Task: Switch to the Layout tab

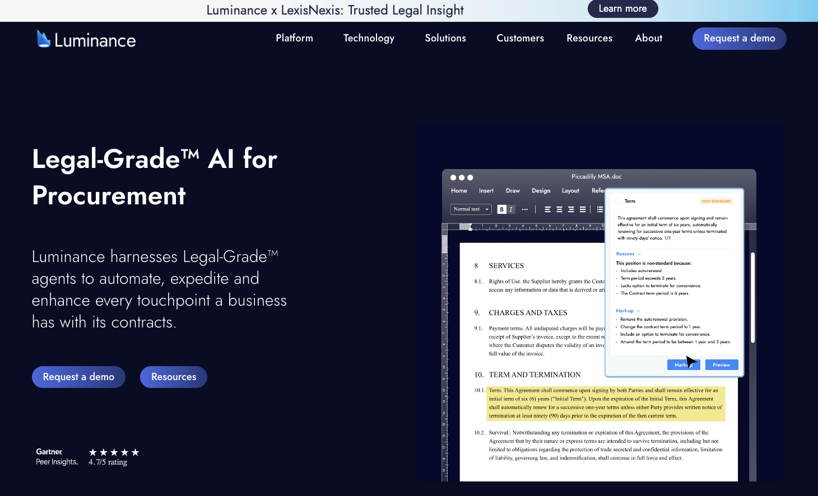Action: coord(570,191)
